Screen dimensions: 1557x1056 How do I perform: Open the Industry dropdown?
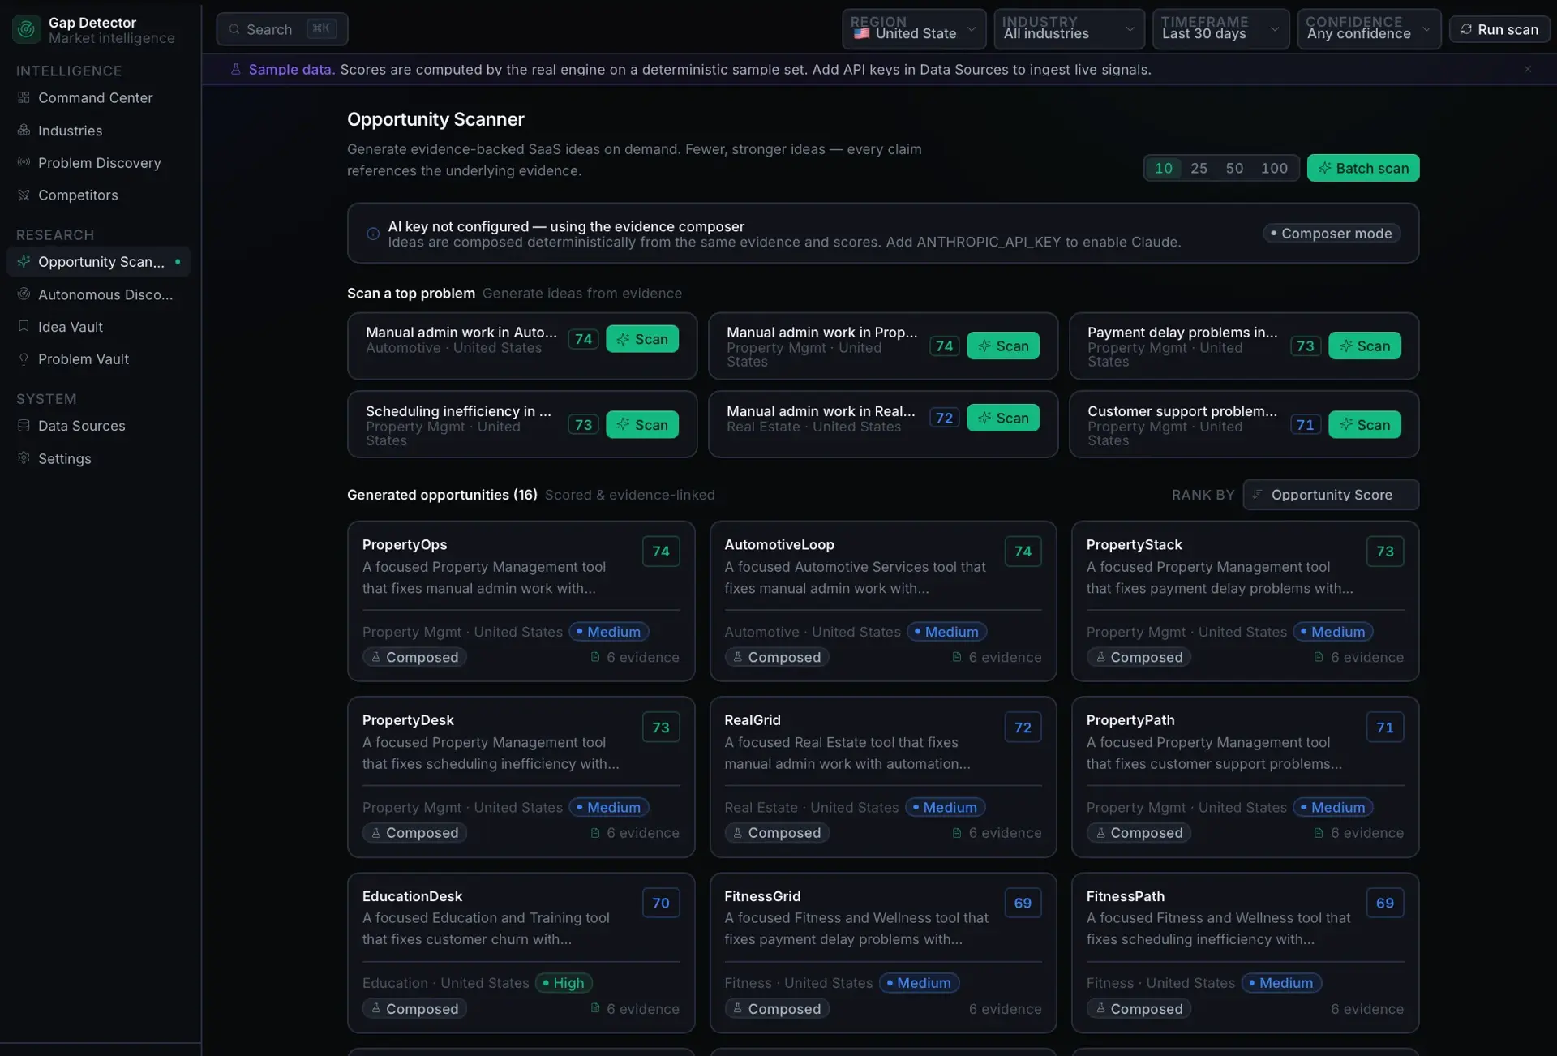[1069, 29]
